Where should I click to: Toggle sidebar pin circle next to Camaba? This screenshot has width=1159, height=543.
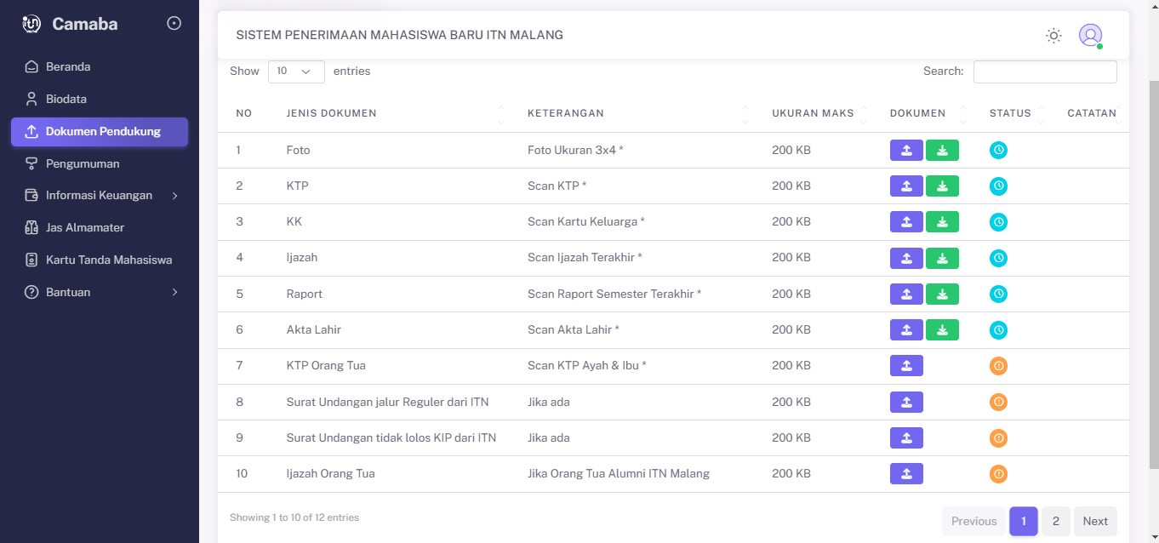tap(174, 24)
